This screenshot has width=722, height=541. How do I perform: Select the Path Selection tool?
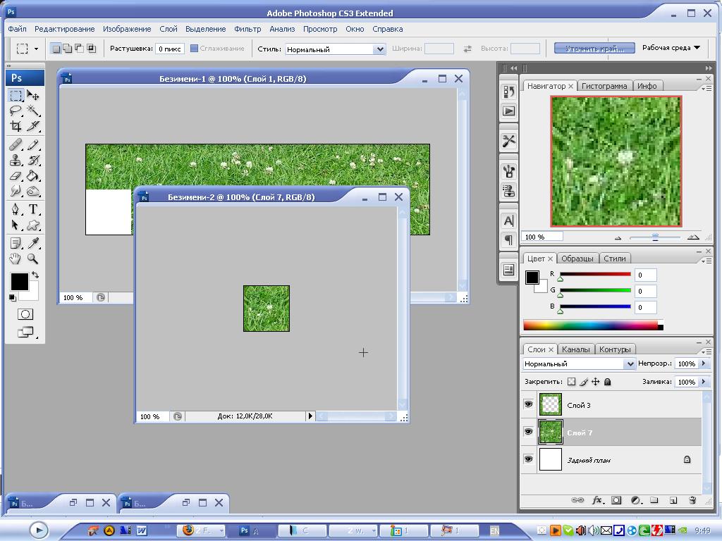(16, 225)
